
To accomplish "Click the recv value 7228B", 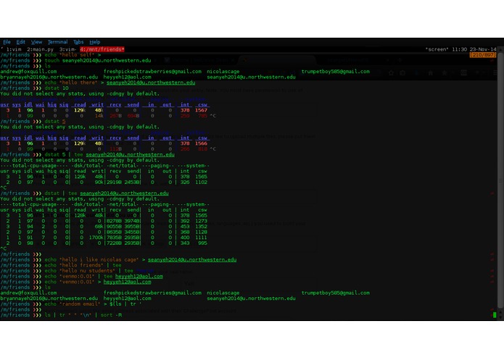I will pyautogui.click(x=114, y=243).
